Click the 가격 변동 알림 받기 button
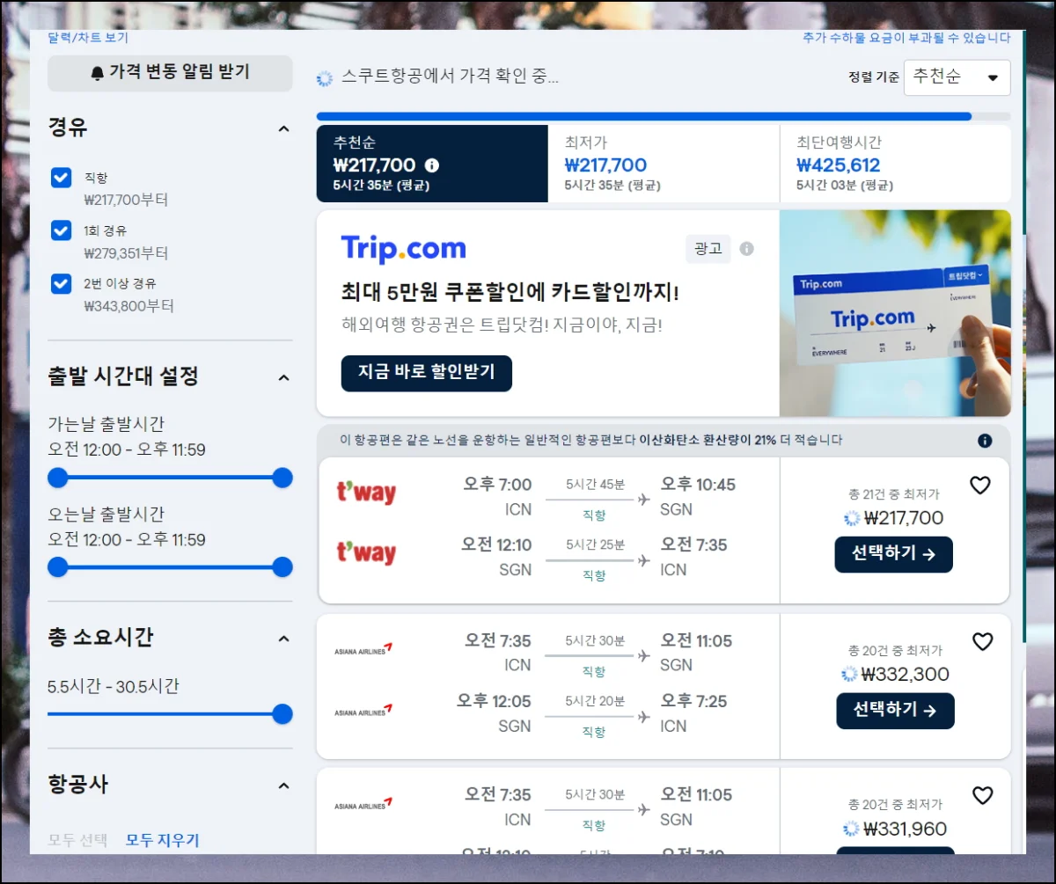 tap(170, 73)
